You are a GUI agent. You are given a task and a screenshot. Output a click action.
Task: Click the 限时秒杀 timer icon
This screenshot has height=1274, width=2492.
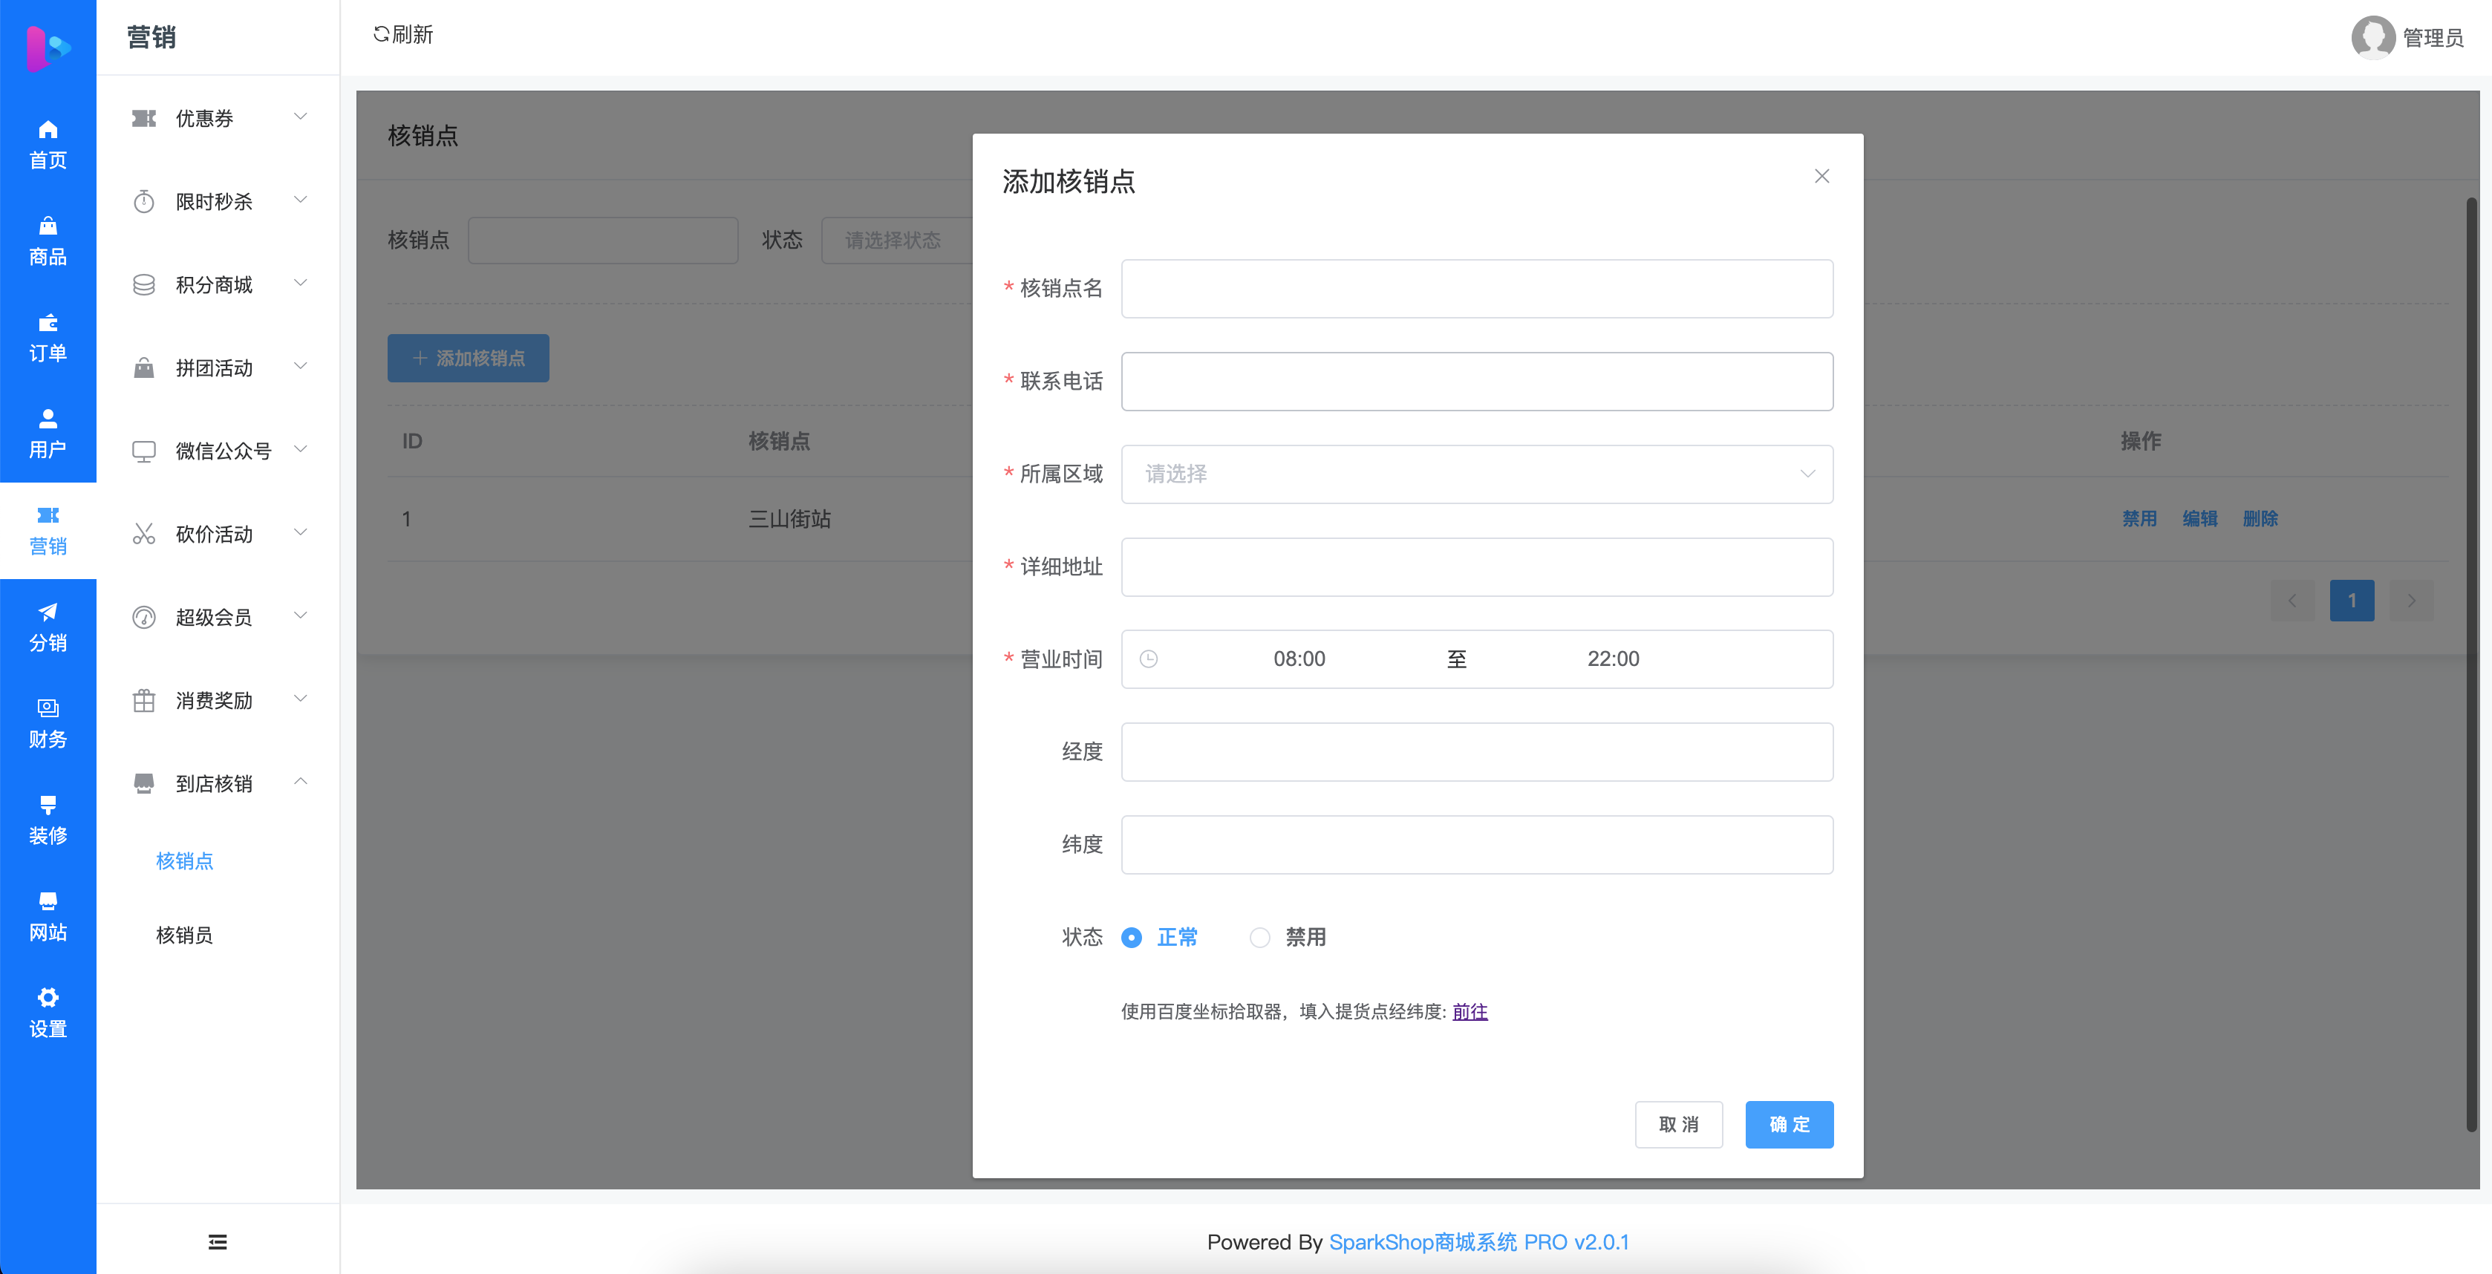point(144,201)
